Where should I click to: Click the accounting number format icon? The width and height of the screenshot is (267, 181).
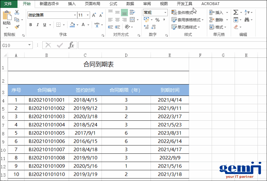tap(146, 20)
